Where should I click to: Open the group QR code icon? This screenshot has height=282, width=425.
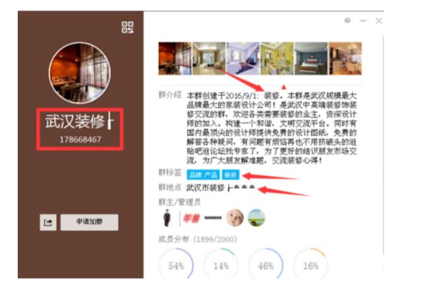(127, 27)
